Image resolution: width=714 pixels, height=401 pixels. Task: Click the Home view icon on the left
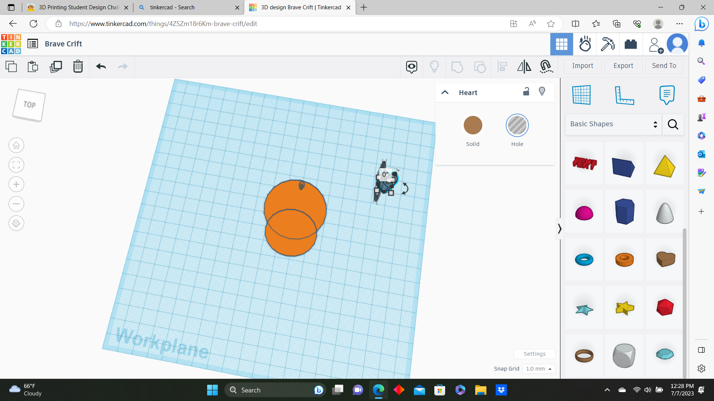[16, 145]
